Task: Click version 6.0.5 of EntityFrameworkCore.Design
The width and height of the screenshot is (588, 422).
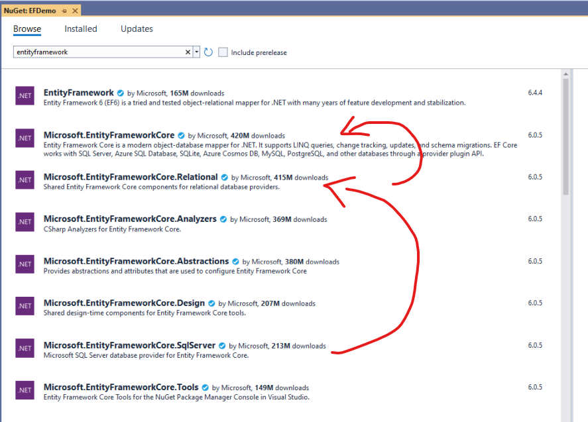Action: coord(535,303)
